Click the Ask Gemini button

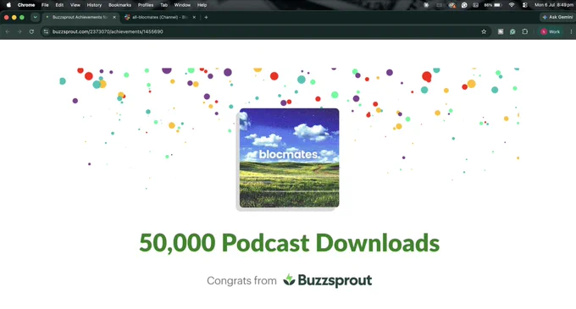pyautogui.click(x=557, y=17)
